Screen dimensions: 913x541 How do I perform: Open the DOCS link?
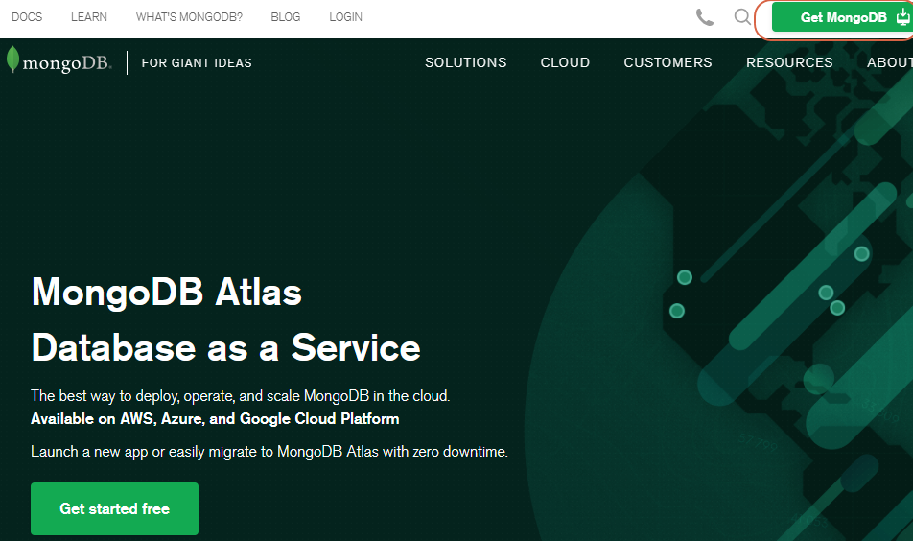(27, 17)
